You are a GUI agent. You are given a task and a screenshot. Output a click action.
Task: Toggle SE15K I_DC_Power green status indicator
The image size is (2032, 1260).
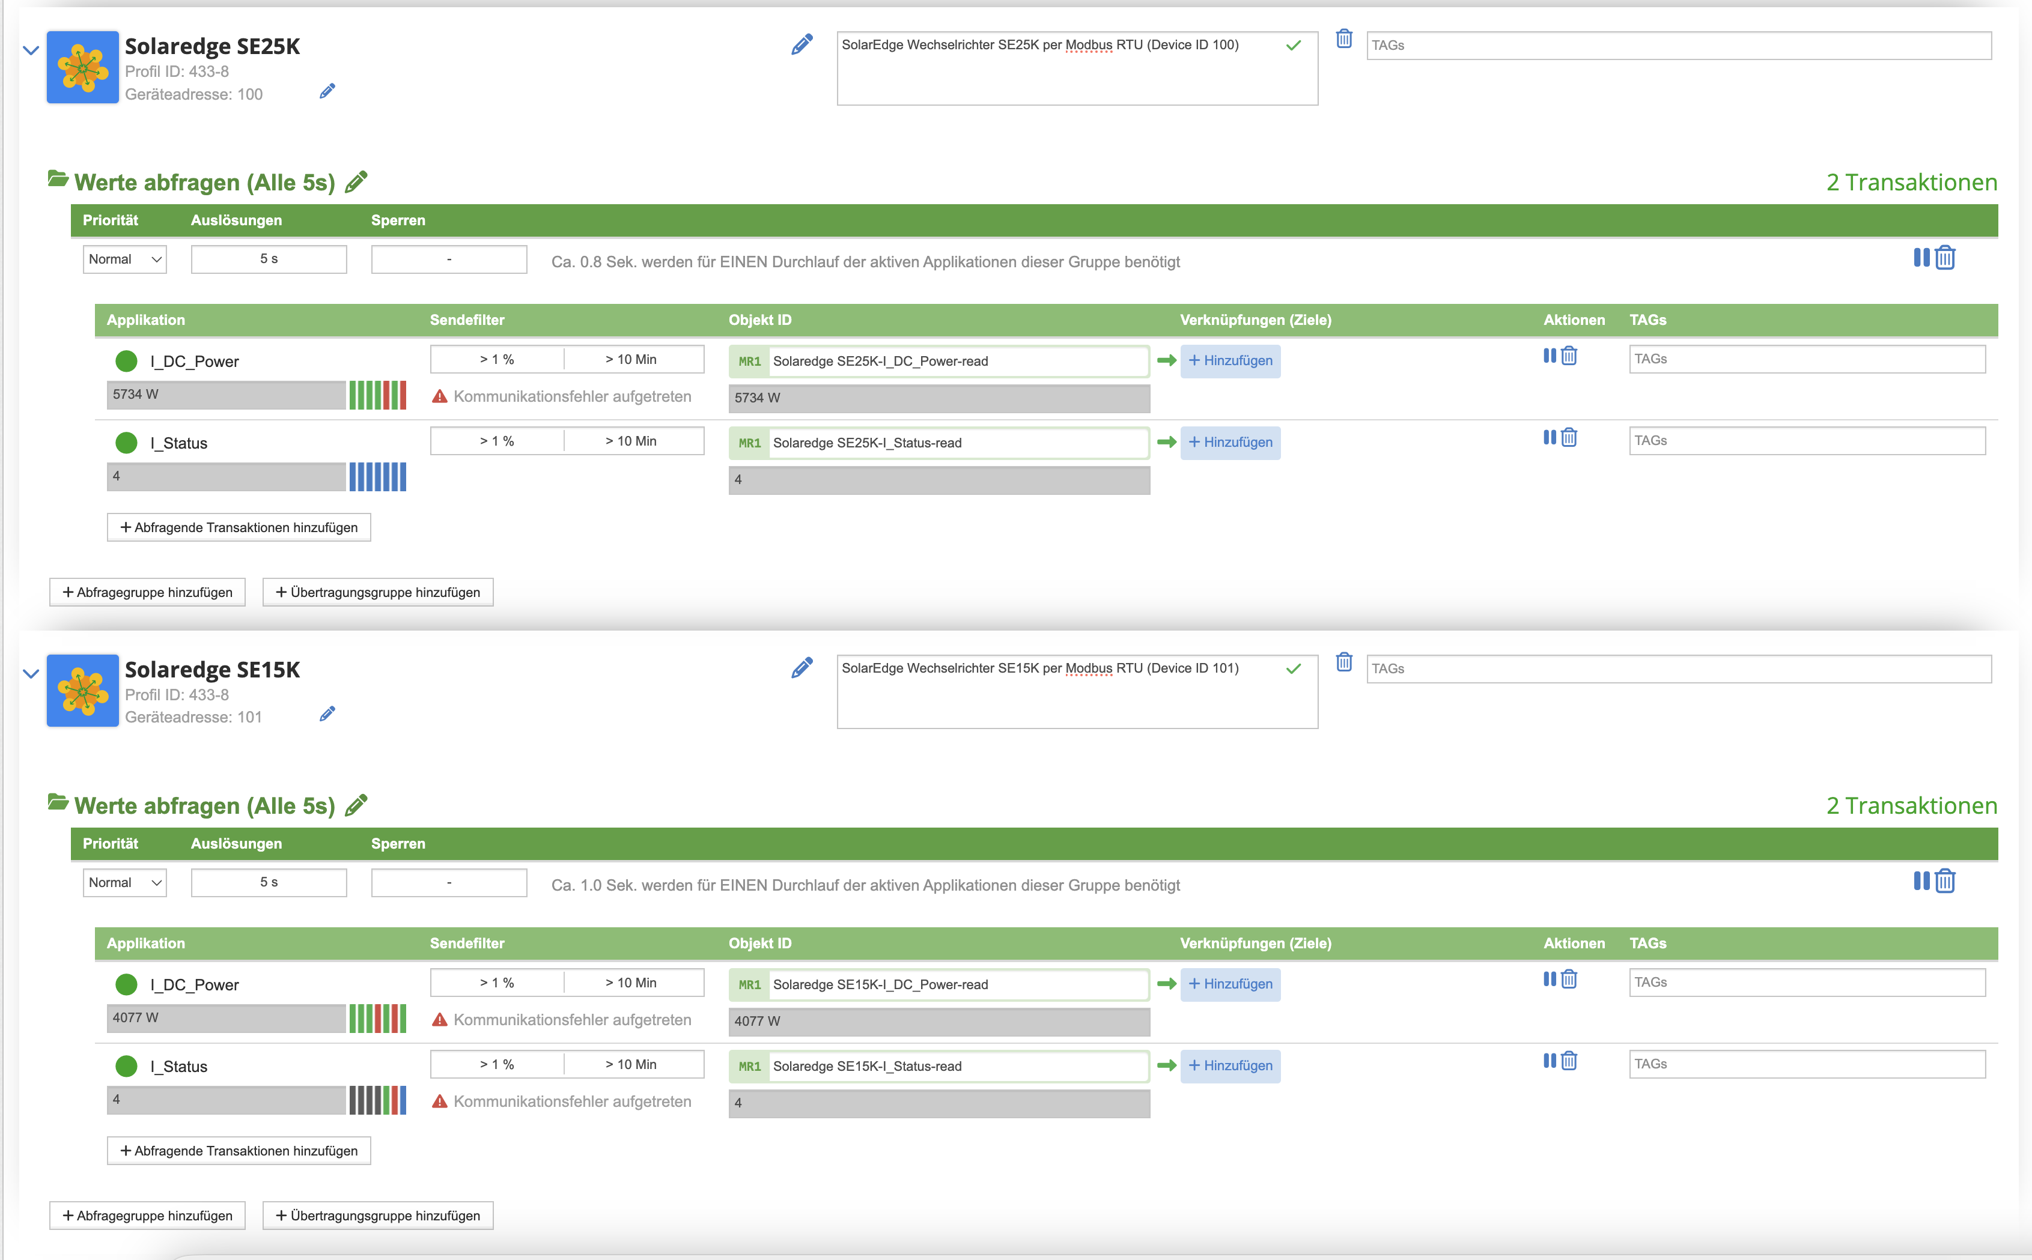126,984
